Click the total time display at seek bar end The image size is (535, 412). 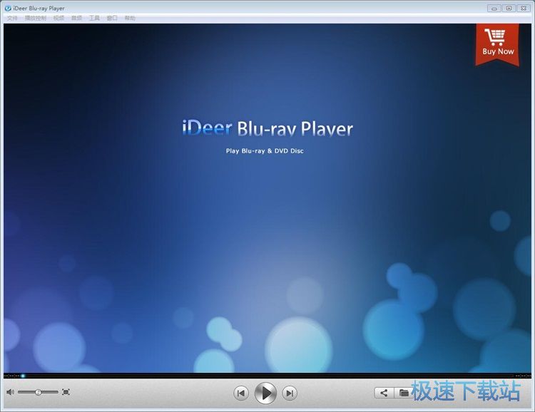pyautogui.click(x=523, y=376)
